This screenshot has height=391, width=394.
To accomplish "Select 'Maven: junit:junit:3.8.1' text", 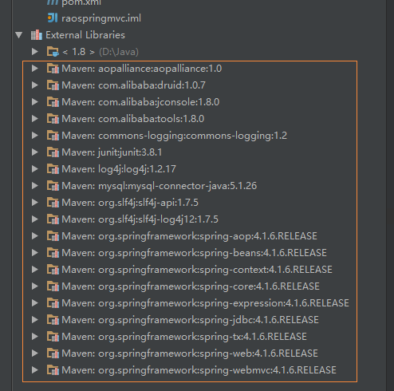I will click(112, 152).
